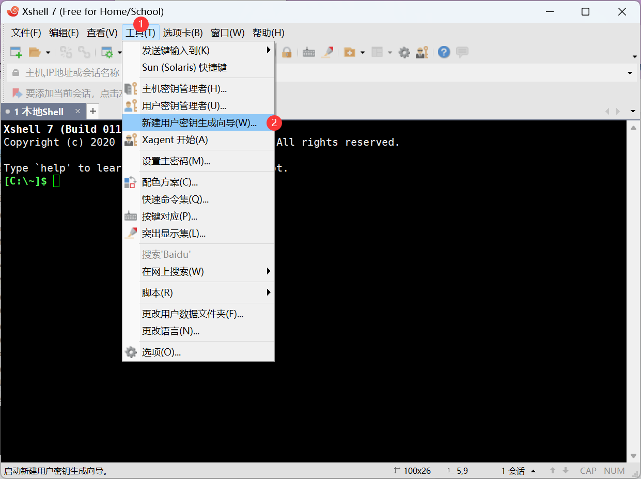Choose 设置主密码(M) menu item
Image resolution: width=641 pixels, height=479 pixels.
[x=198, y=161]
